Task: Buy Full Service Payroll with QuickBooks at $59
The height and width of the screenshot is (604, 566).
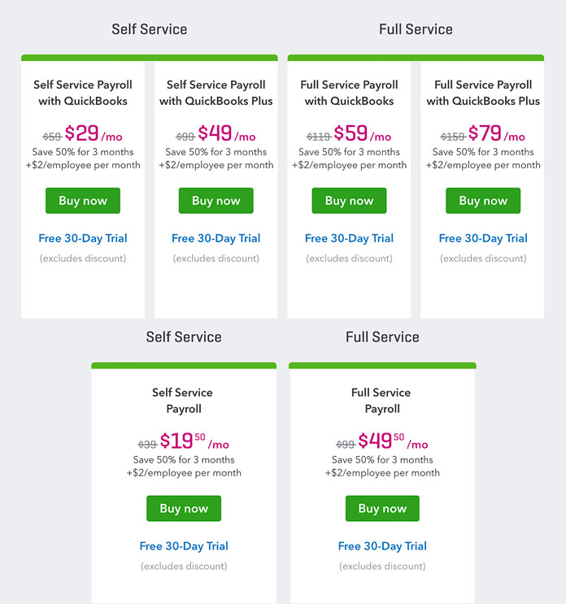Action: (349, 201)
